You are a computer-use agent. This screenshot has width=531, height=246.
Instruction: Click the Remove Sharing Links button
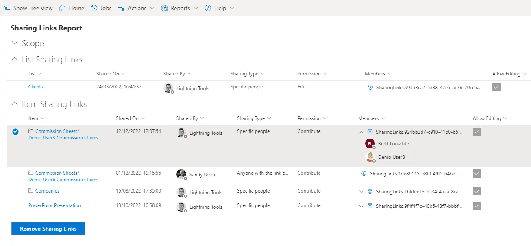pyautogui.click(x=48, y=229)
